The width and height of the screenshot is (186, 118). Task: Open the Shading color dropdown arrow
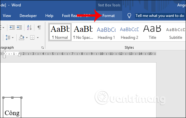27,38
